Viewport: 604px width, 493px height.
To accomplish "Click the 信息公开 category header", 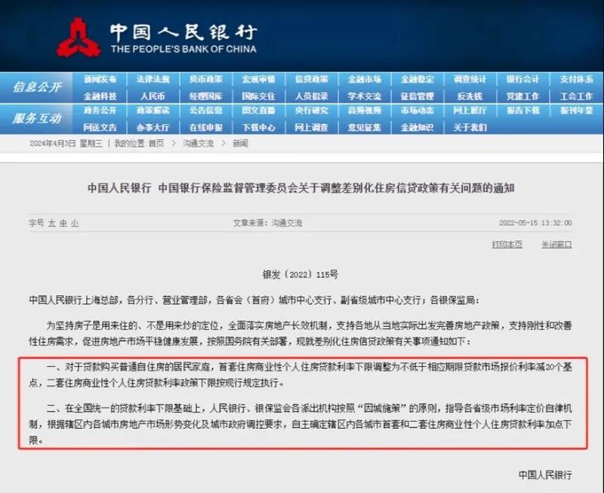I will [x=37, y=87].
